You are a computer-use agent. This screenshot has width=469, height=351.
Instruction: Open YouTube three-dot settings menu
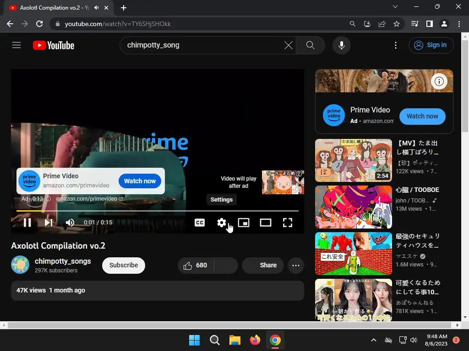click(x=395, y=45)
